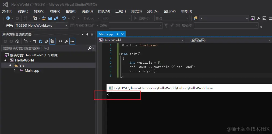
Task: Click the toolbar overflow options arrow
Action: pyautogui.click(x=261, y=27)
